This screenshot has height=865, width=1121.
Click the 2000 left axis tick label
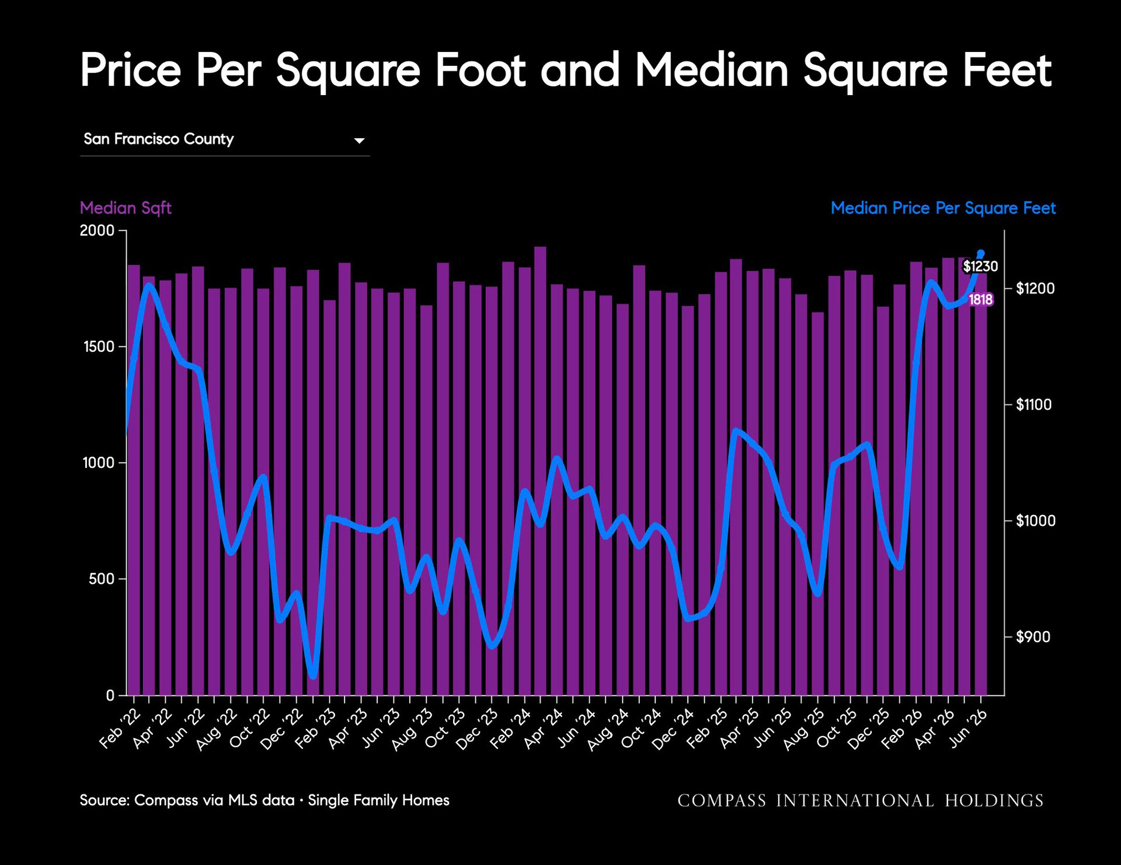tap(98, 230)
